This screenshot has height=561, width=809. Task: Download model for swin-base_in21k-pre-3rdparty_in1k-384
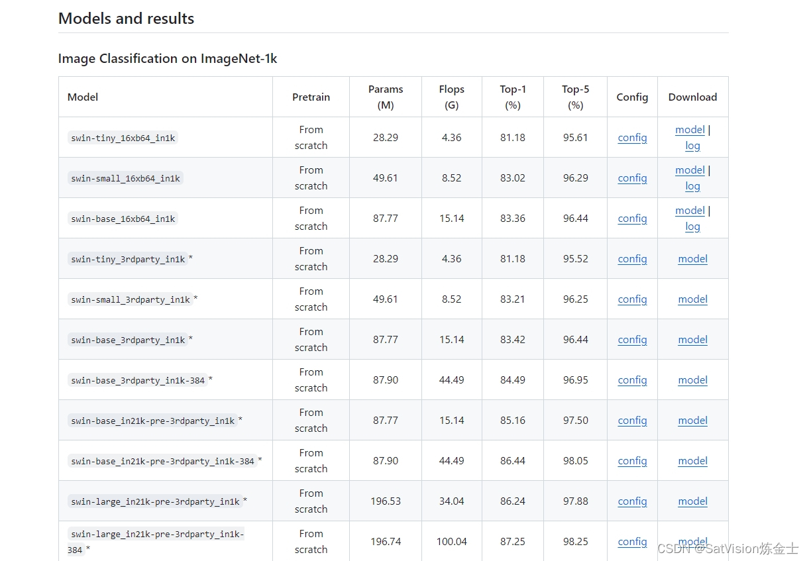click(692, 461)
